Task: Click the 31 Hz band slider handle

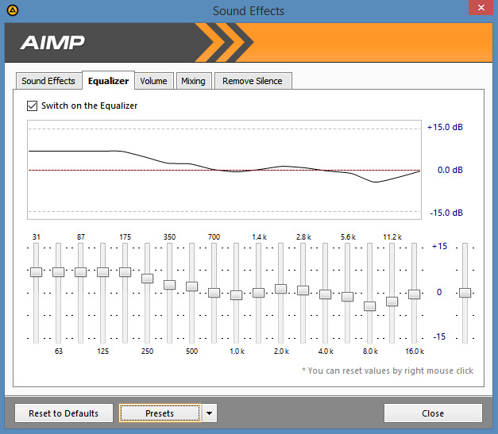Action: click(36, 272)
